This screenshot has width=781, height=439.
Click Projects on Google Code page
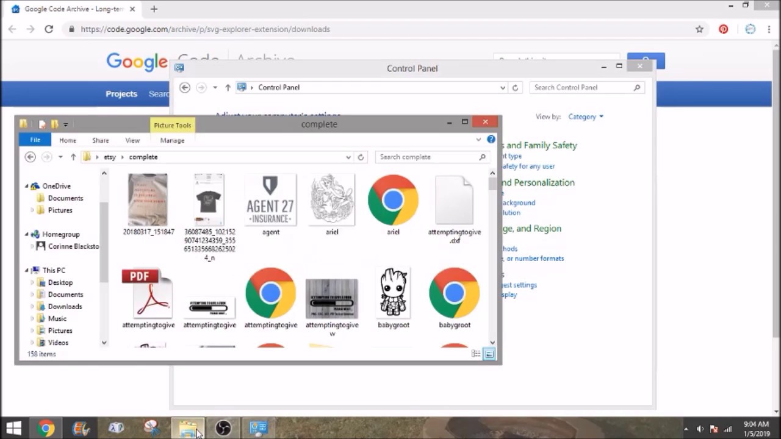(121, 94)
